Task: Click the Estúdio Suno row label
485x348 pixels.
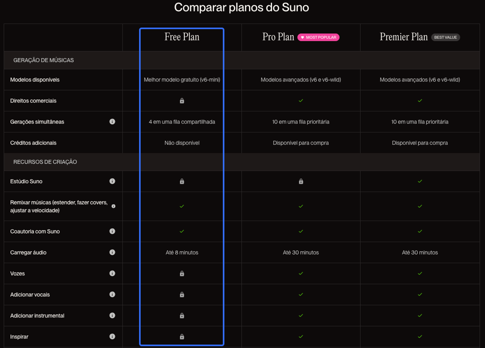Action: click(26, 181)
